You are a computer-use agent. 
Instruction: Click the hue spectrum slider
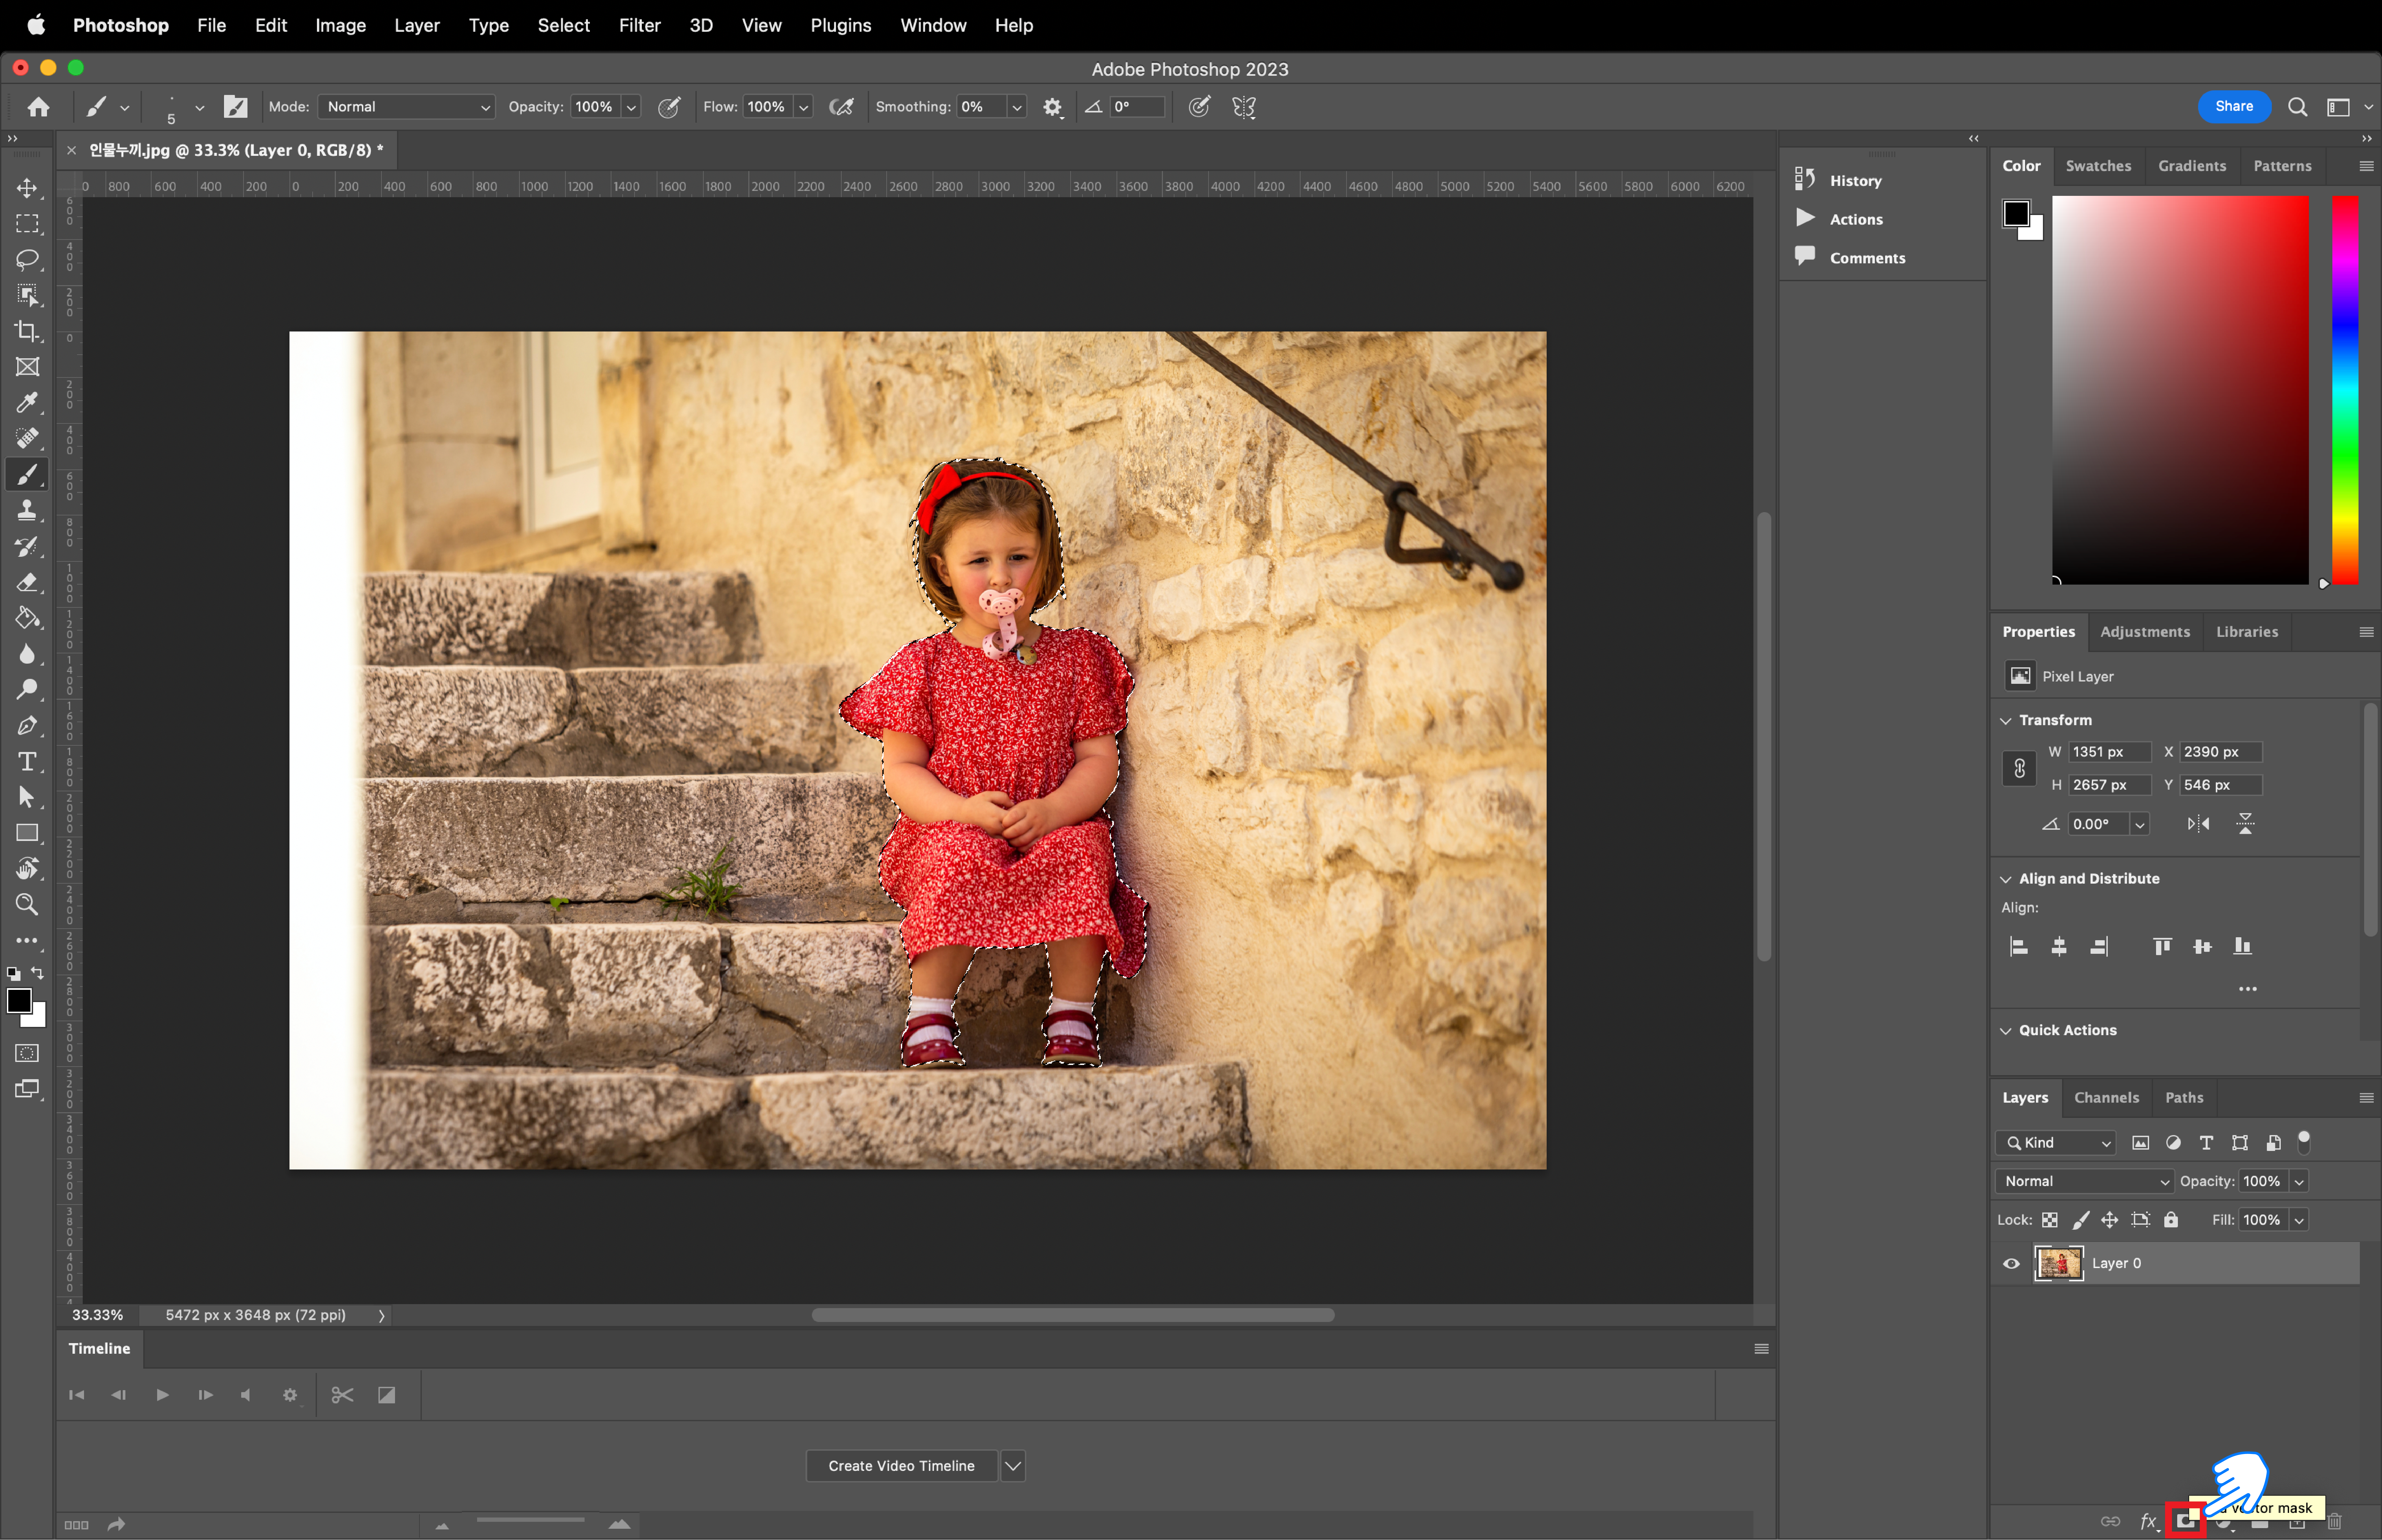(x=2345, y=390)
